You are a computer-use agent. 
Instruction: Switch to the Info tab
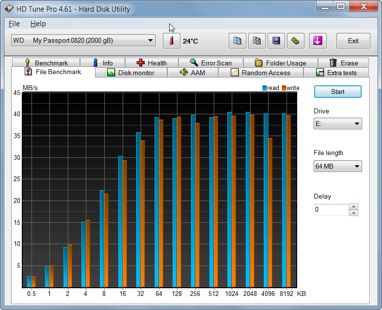click(103, 63)
